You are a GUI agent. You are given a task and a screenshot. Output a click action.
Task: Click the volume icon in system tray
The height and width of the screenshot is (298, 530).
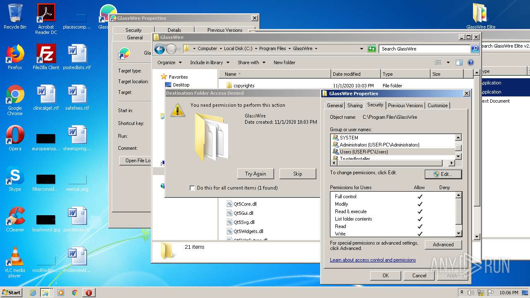click(x=470, y=293)
